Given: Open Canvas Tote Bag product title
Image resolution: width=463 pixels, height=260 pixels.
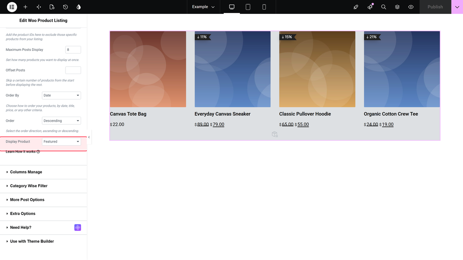Looking at the screenshot, I should click(x=128, y=114).
